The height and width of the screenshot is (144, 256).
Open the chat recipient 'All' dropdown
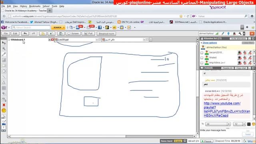click(228, 124)
